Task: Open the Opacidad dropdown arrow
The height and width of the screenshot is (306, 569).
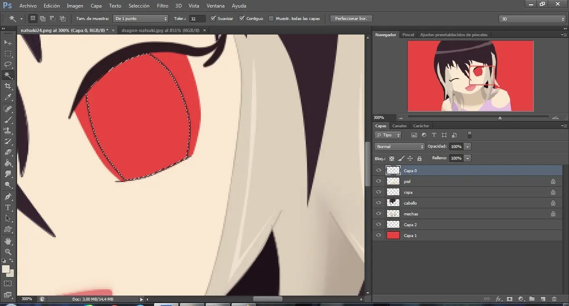Action: click(x=468, y=147)
